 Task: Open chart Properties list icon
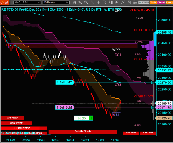[135, 2]
